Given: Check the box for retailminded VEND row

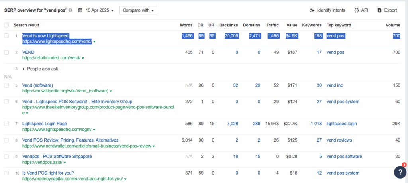Looking at the screenshot, I should (x=6, y=52).
